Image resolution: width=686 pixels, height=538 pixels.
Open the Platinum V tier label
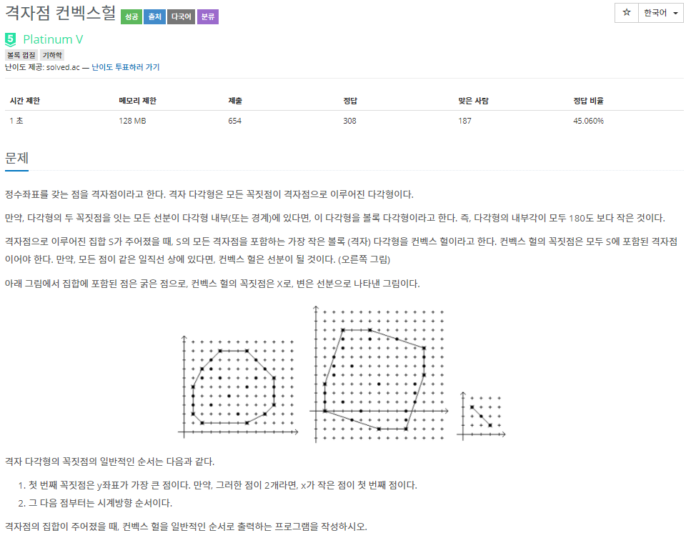click(53, 39)
